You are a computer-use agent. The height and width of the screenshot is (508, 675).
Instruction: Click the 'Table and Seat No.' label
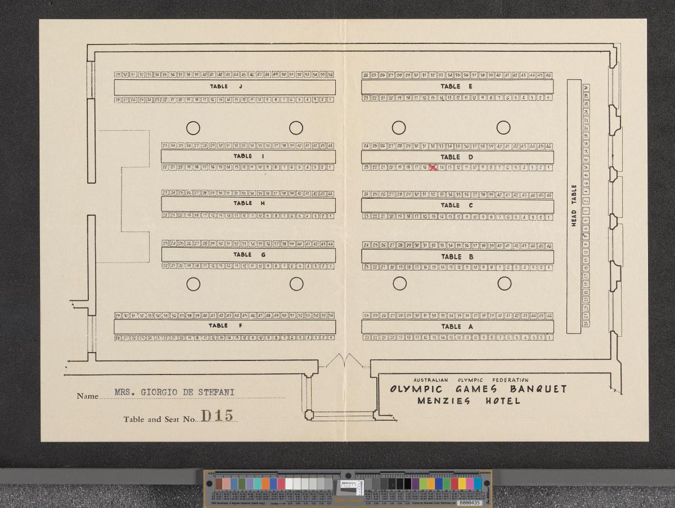[x=160, y=420]
